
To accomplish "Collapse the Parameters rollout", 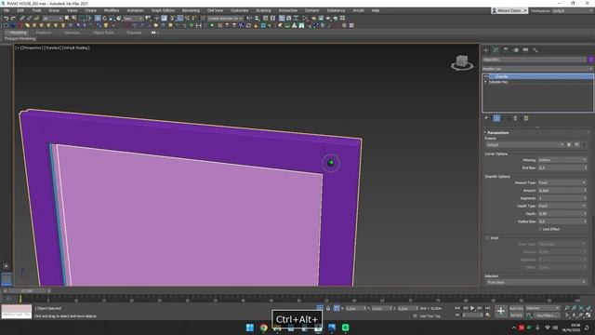I will click(498, 132).
